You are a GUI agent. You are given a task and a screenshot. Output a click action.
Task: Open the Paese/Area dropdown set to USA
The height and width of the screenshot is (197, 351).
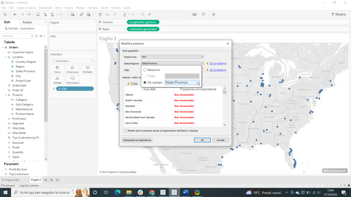click(172, 56)
